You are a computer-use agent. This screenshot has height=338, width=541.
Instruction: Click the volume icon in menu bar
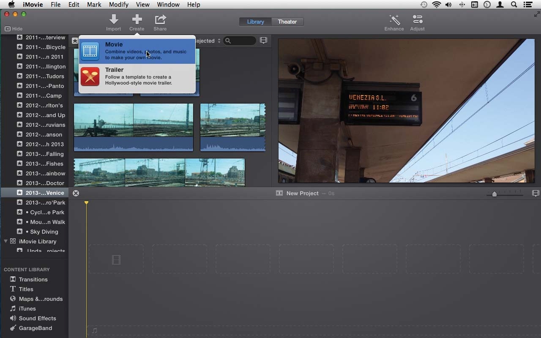(448, 5)
